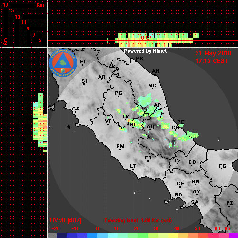Image resolution: width=238 pixels, height=238 pixels.
Task: Click the FI city label
Action: (82, 61)
